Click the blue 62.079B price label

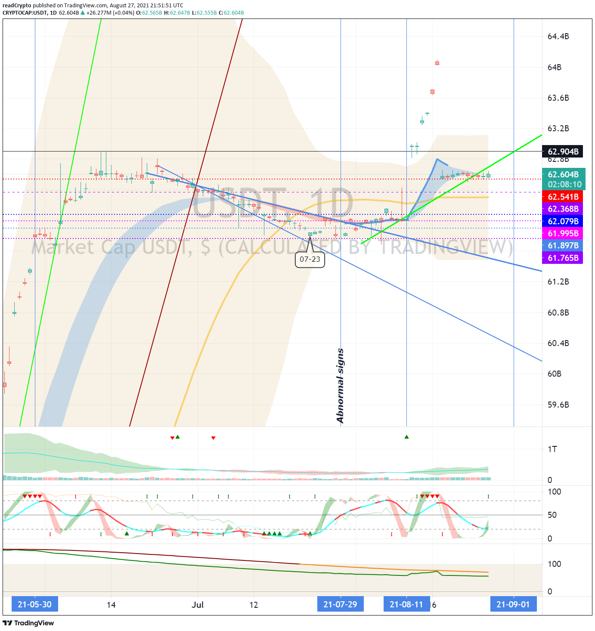point(563,221)
